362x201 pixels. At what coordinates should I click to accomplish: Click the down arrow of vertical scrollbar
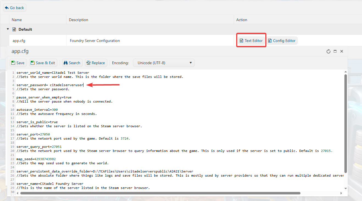(x=346, y=188)
